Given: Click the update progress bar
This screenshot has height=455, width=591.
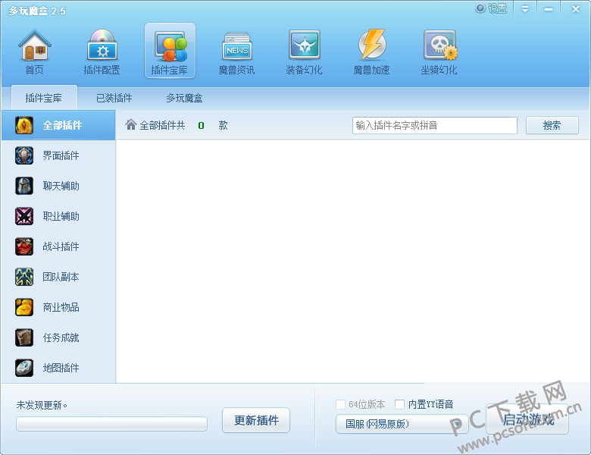Looking at the screenshot, I should (111, 424).
